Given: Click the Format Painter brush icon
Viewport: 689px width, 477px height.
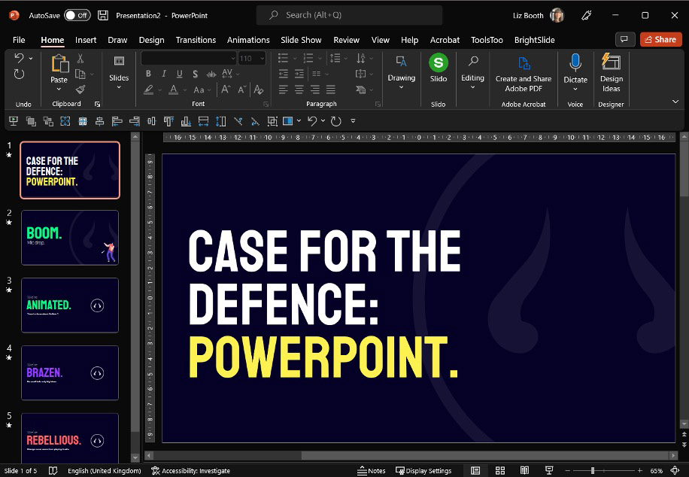Looking at the screenshot, I should [x=80, y=90].
